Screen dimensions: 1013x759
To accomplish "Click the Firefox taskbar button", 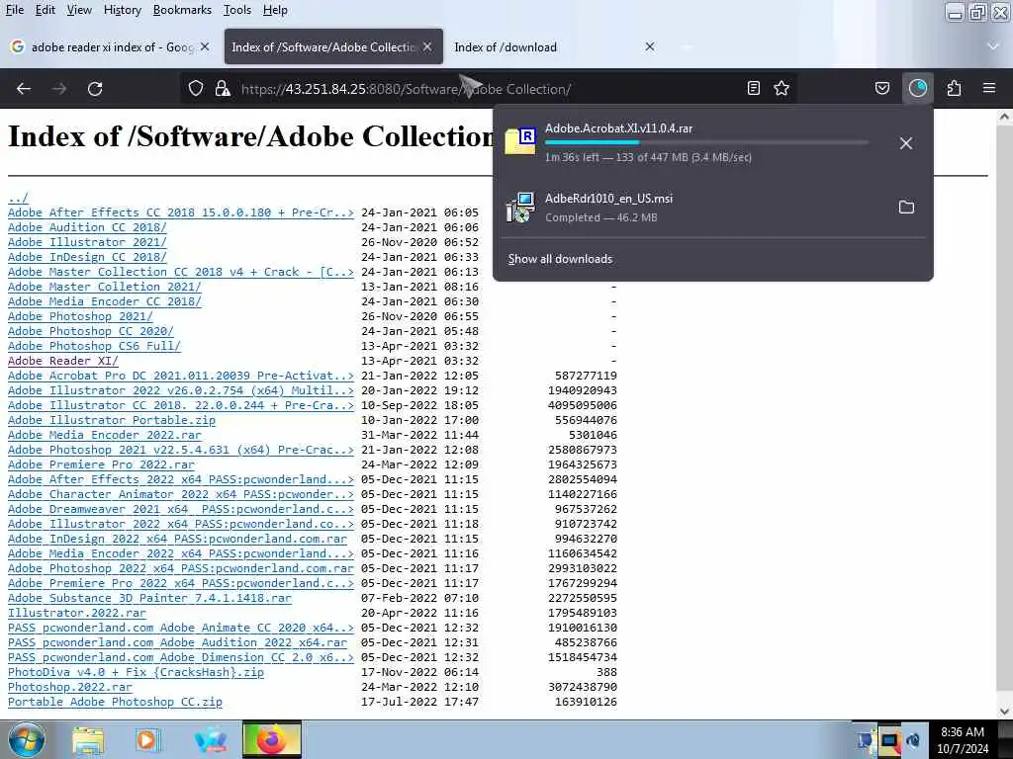I will (x=272, y=739).
